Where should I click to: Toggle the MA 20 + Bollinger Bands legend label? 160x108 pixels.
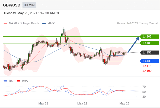24,23
